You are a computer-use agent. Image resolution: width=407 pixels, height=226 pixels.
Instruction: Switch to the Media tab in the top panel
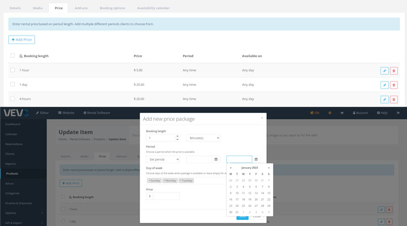pos(37,8)
